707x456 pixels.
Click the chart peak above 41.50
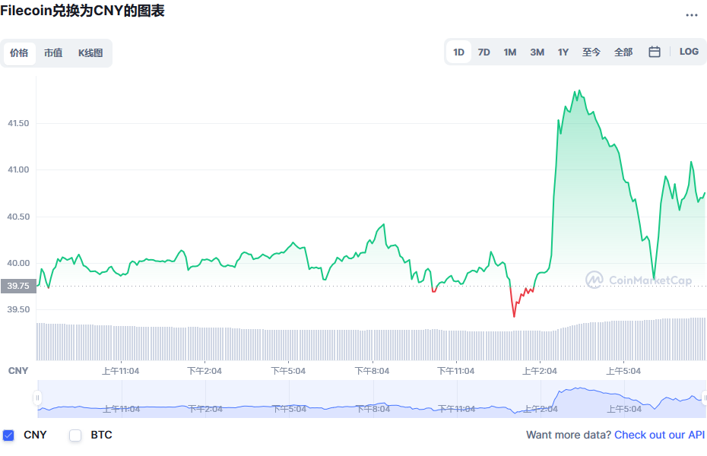(579, 90)
